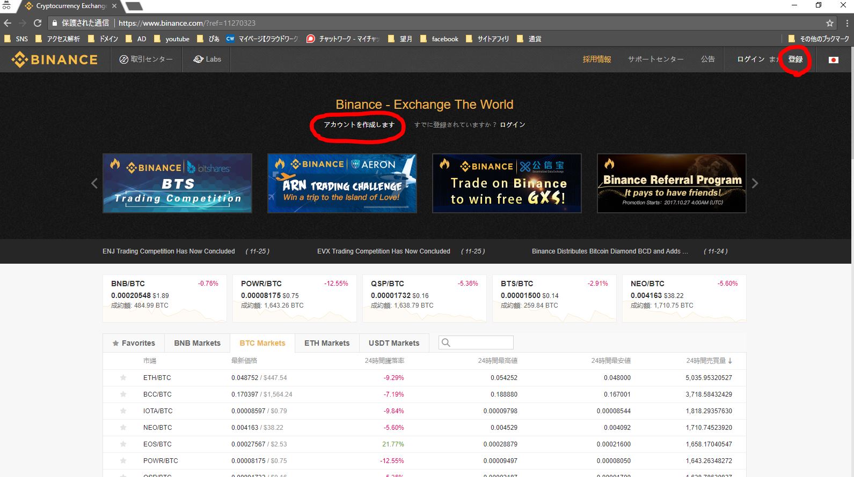
Task: Open the チャットワーク bookmark
Action: (342, 39)
